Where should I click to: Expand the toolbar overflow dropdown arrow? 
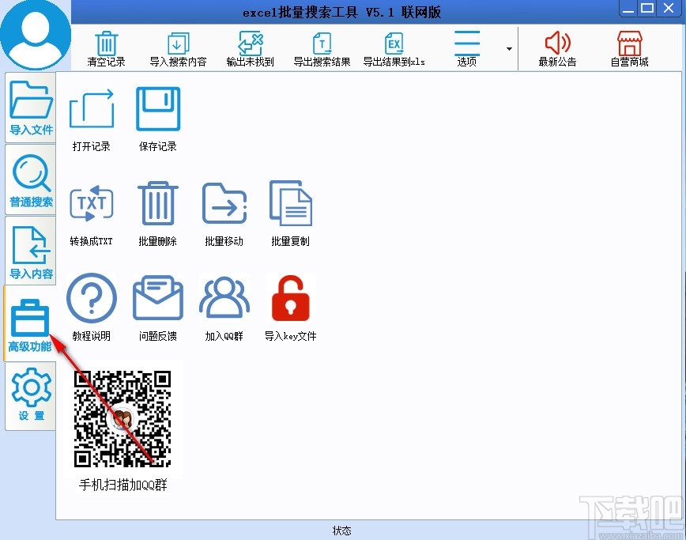click(x=509, y=48)
